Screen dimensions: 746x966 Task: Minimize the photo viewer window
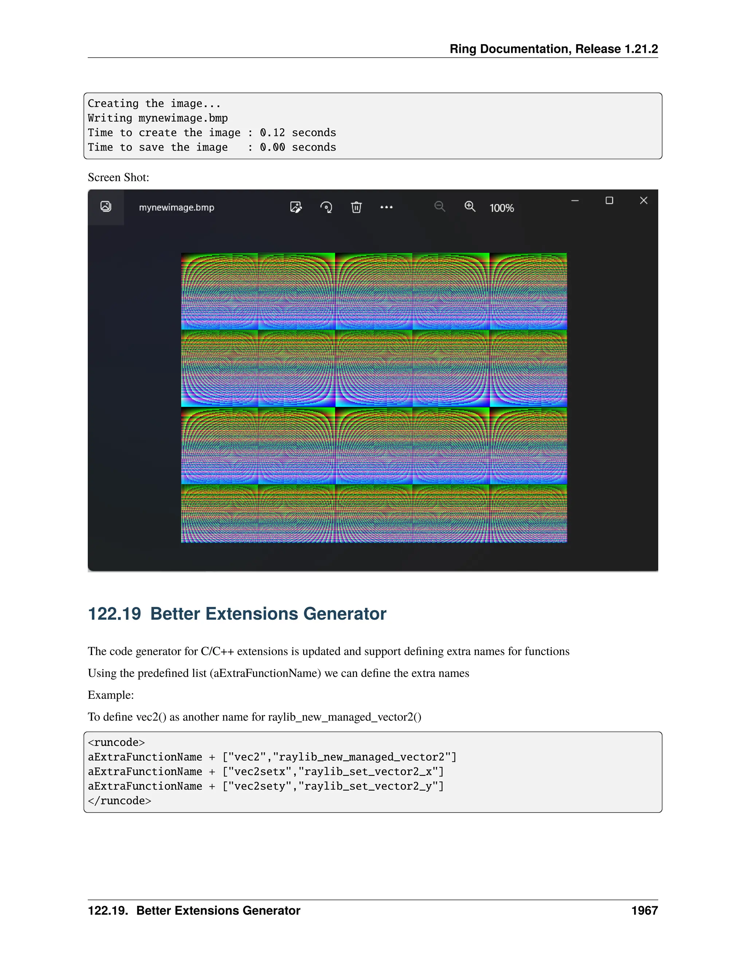click(575, 201)
